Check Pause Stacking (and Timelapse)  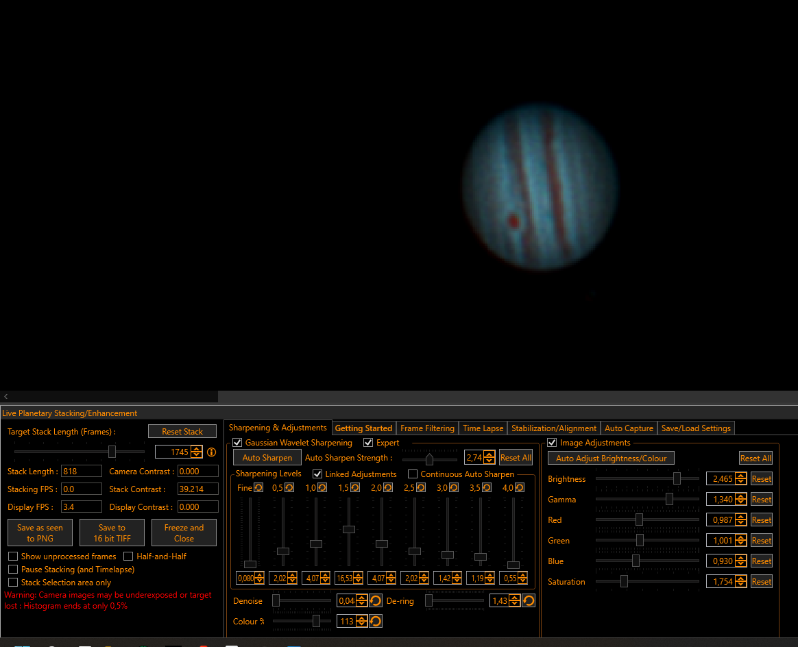[x=13, y=569]
